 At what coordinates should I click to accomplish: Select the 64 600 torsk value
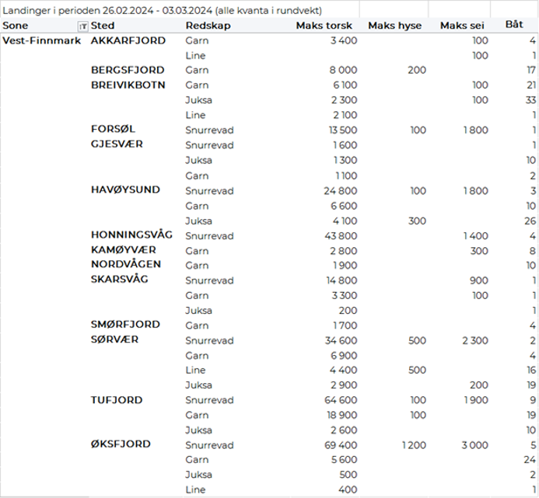click(x=341, y=401)
